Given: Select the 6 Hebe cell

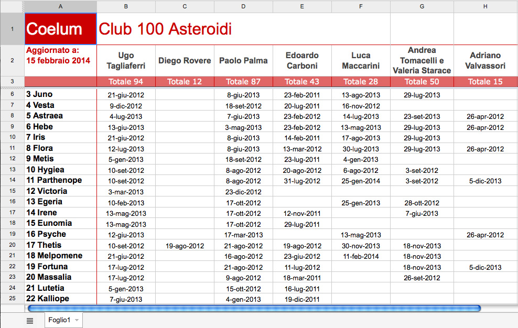Looking at the screenshot, I should pos(60,127).
